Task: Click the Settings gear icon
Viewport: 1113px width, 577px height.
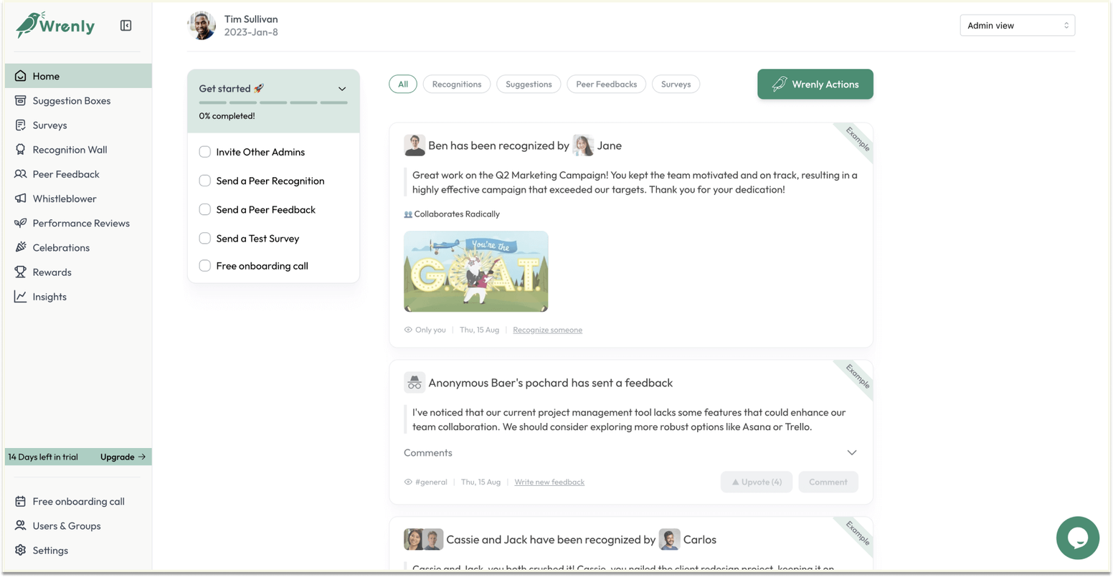Action: [20, 550]
